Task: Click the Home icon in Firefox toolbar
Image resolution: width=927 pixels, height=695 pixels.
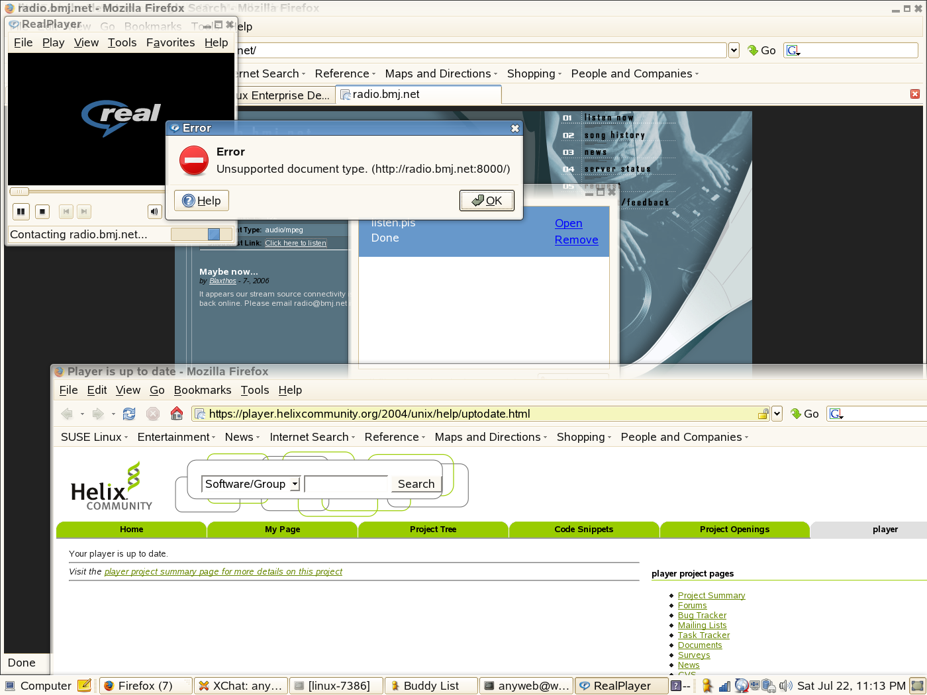Action: (177, 414)
